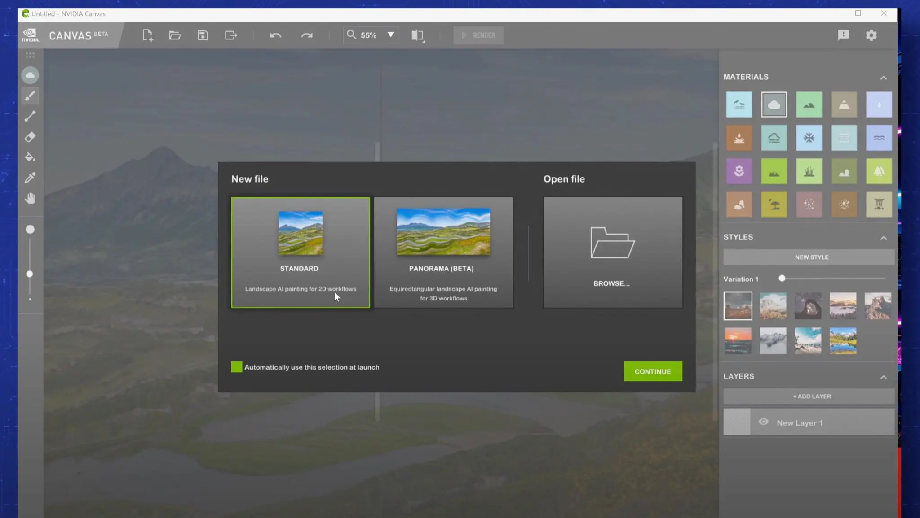The image size is (920, 518).
Task: Click the Add Layer button
Action: pos(809,396)
